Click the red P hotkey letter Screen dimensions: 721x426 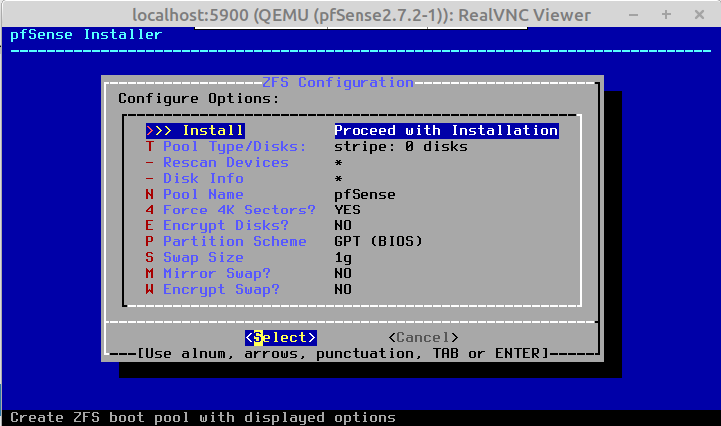click(150, 241)
